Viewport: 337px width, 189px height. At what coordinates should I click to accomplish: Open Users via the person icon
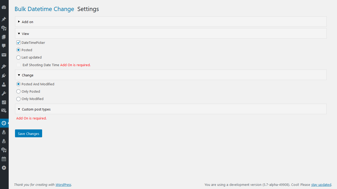4,85
